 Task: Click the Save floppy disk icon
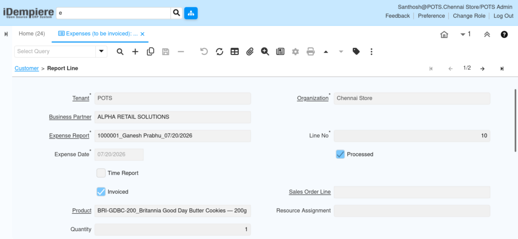click(165, 52)
